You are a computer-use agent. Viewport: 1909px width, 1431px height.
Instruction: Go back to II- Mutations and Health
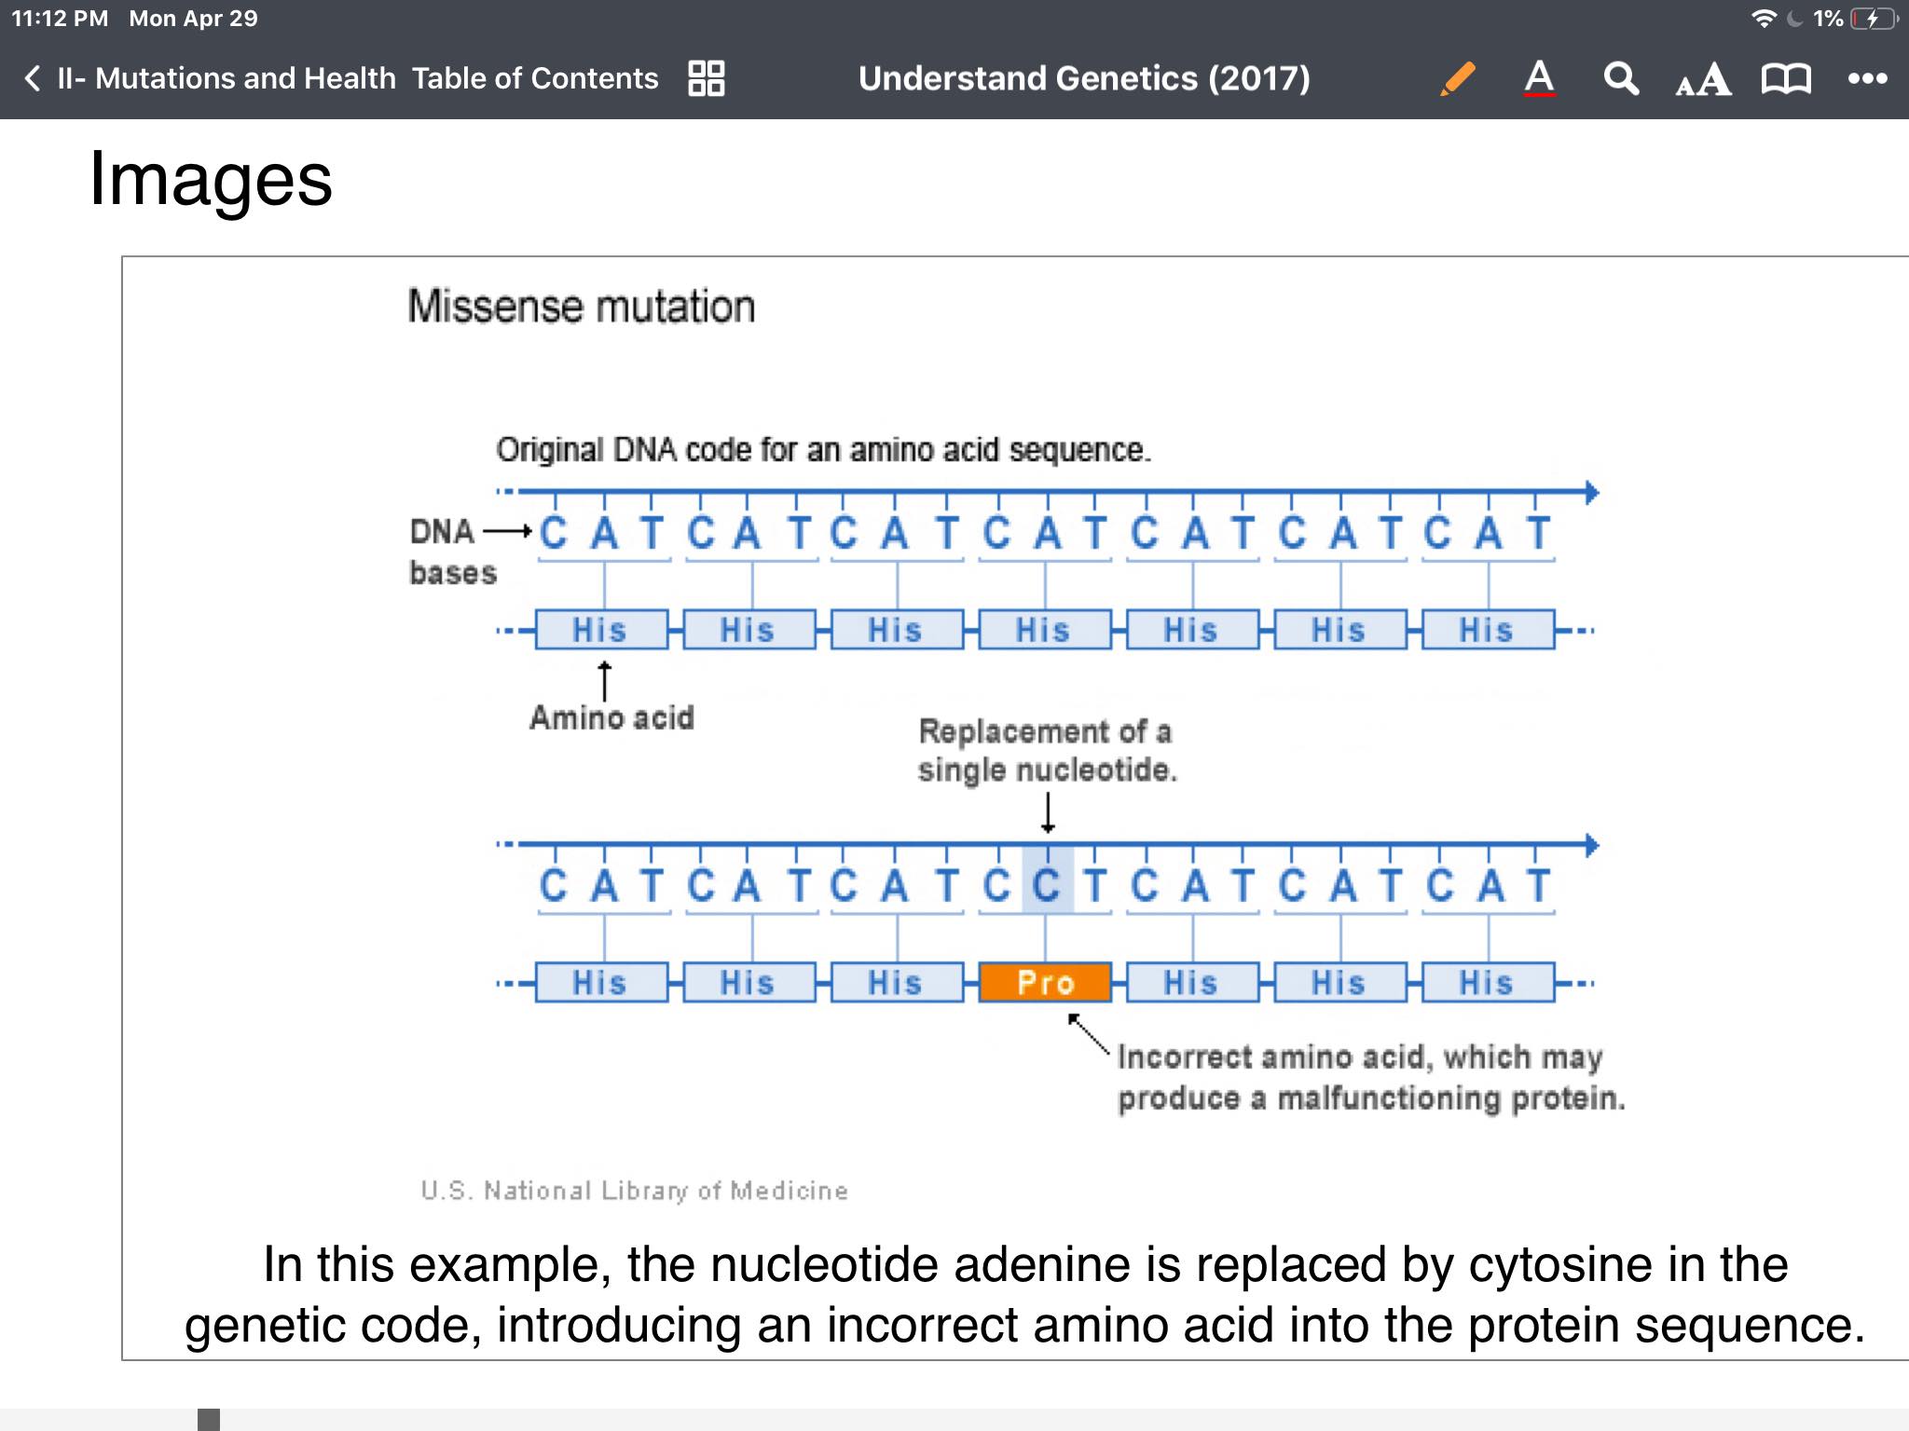click(x=33, y=78)
